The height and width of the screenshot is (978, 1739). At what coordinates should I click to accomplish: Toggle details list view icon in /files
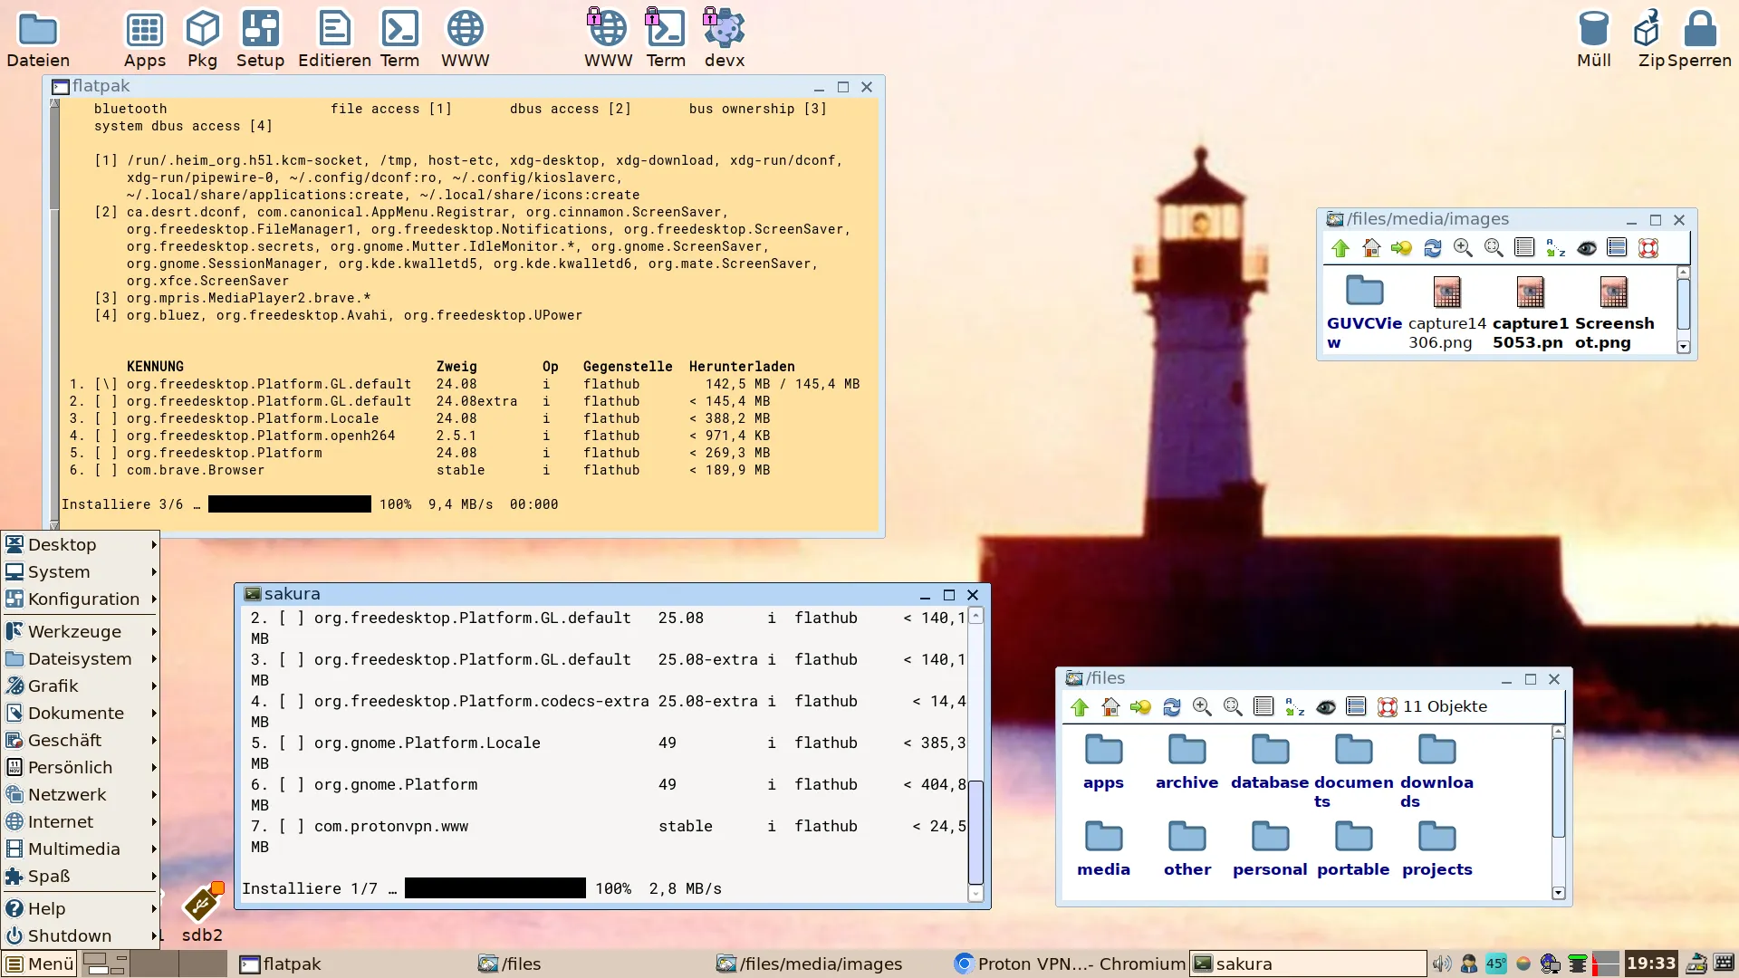pos(1263,707)
